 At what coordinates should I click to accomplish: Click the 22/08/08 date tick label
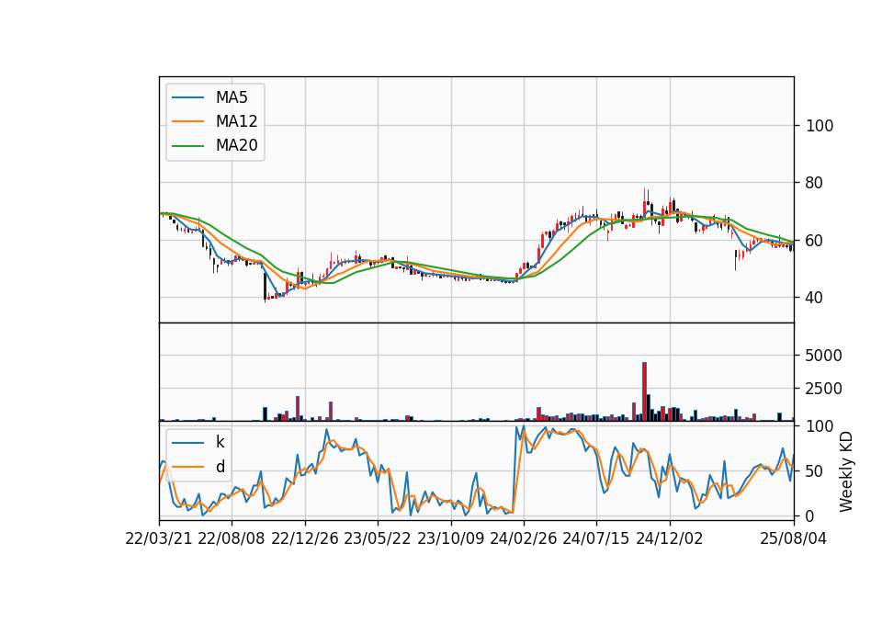point(232,538)
